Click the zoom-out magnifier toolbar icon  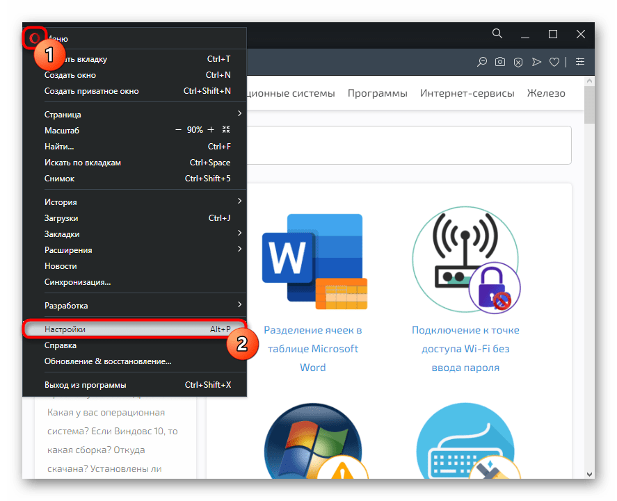[481, 62]
